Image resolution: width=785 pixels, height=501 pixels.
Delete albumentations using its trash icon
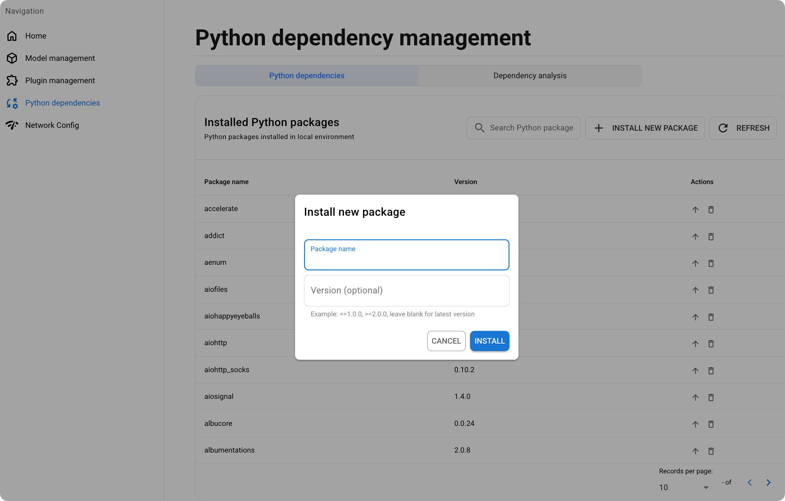(x=711, y=451)
